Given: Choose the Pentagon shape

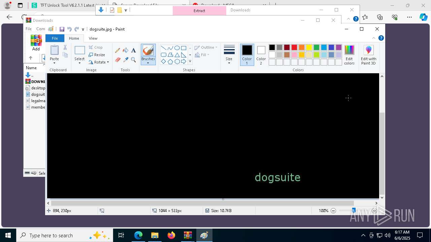Looking at the screenshot, I should [x=170, y=62].
